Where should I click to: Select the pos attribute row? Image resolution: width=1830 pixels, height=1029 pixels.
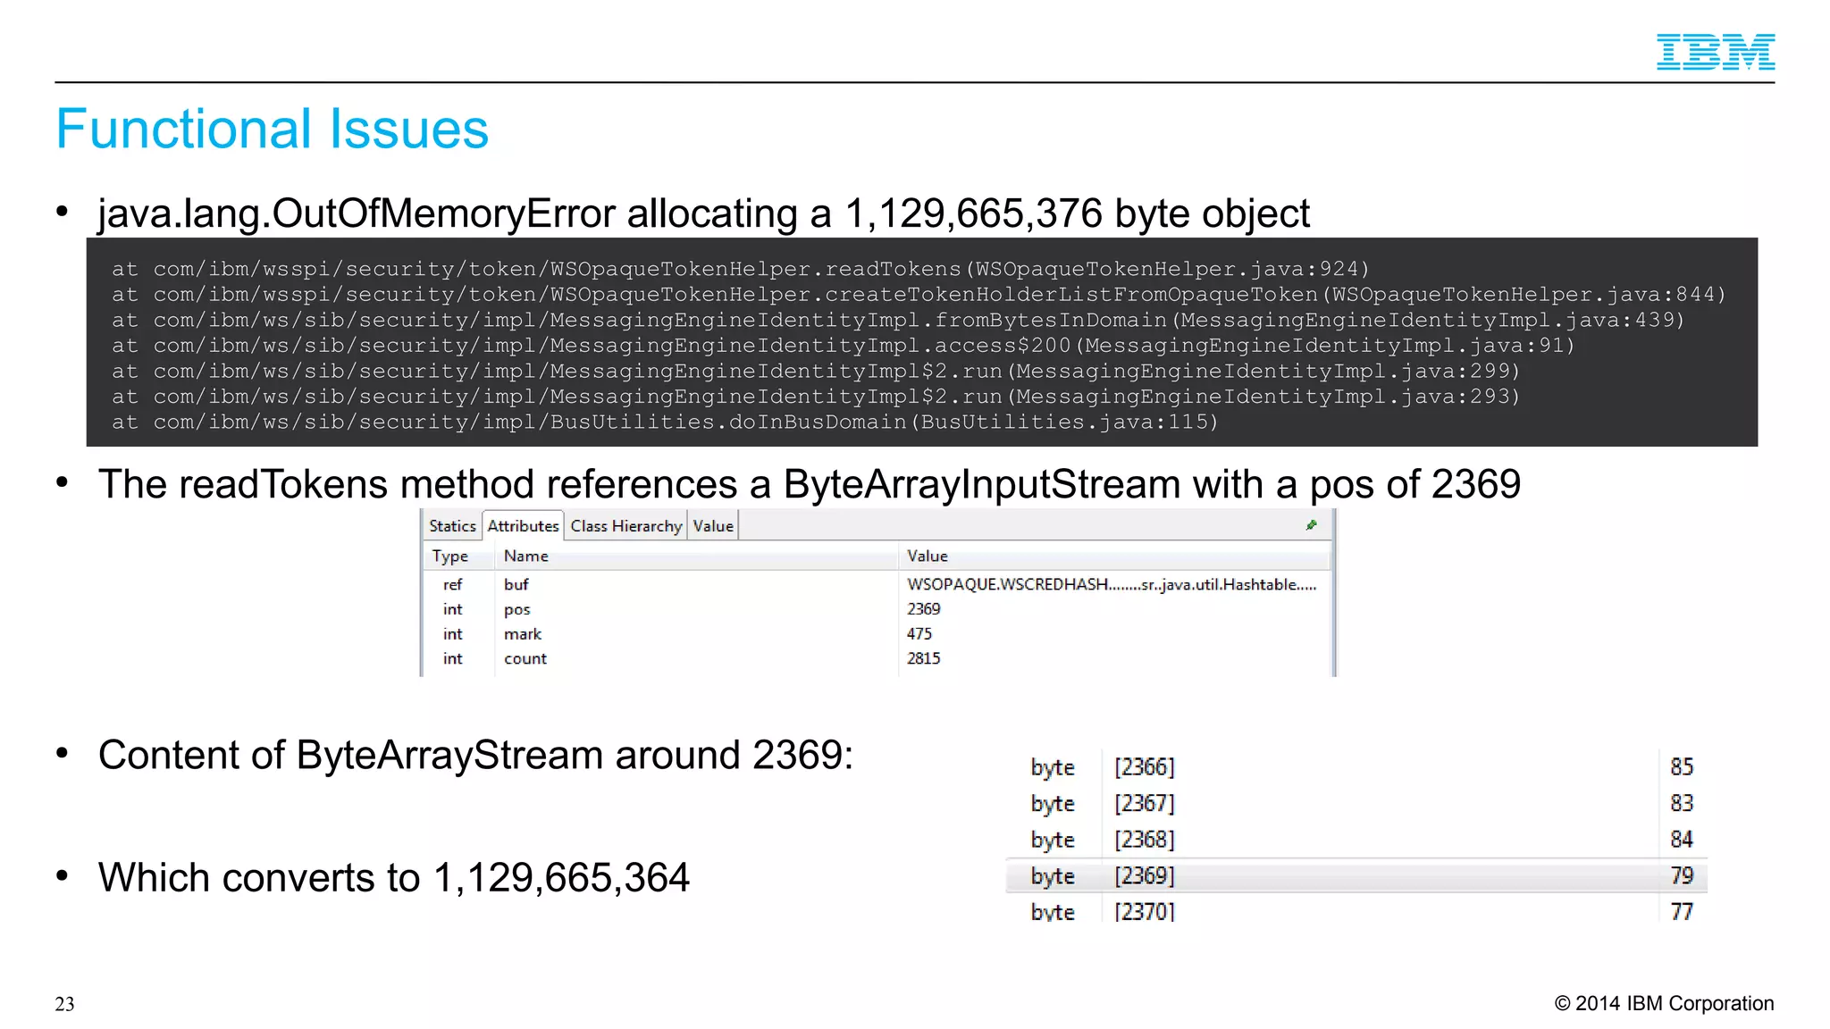click(516, 609)
